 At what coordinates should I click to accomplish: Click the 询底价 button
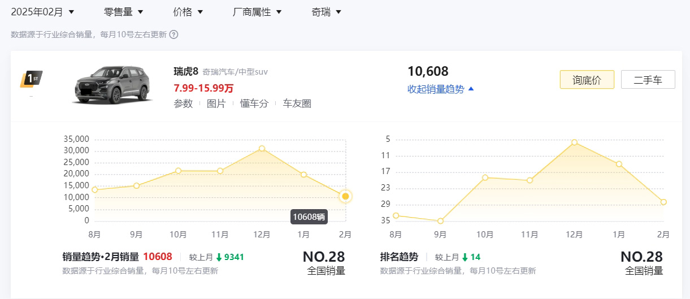587,80
